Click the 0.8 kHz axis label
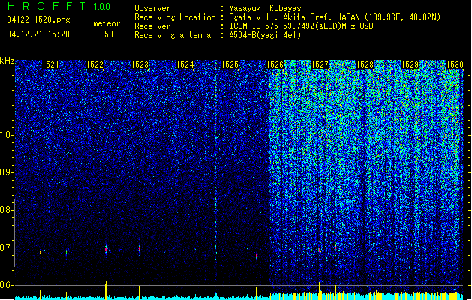 [x=6, y=210]
